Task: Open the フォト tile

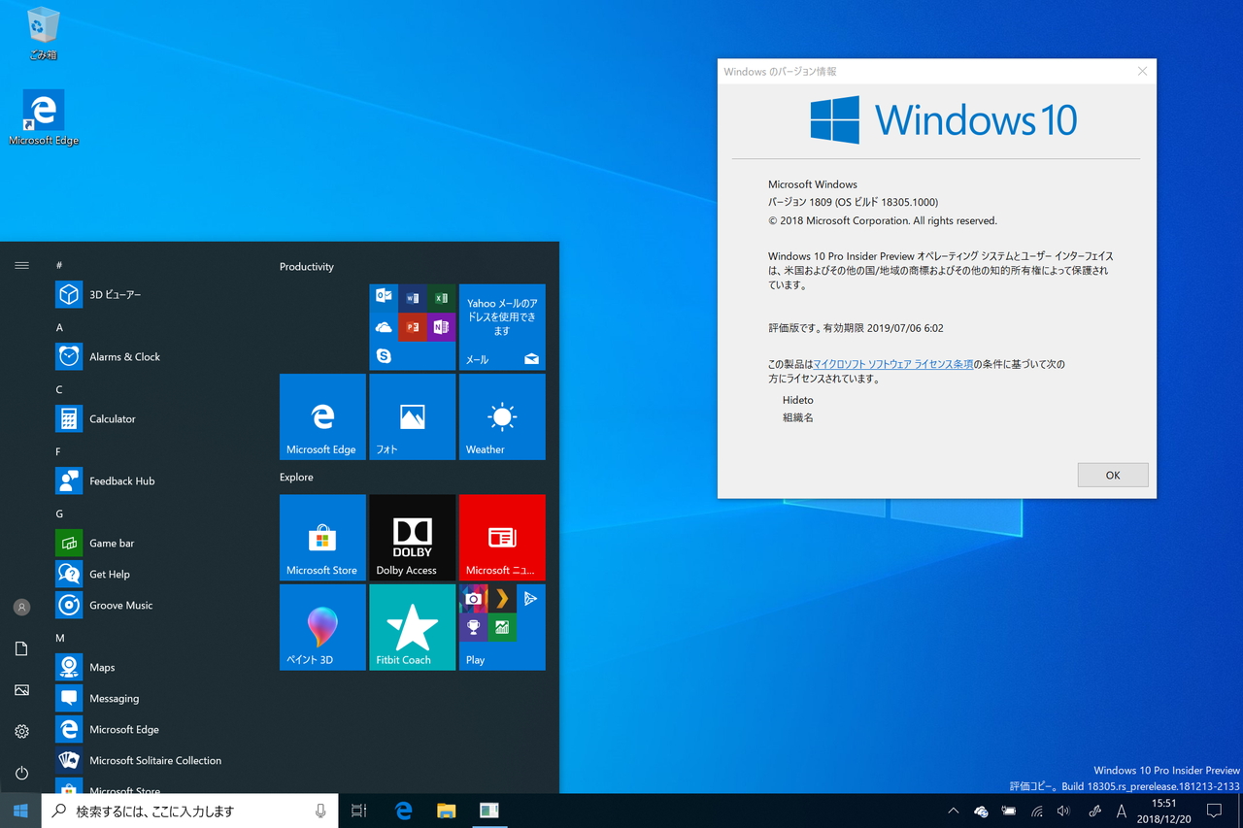Action: pos(412,416)
